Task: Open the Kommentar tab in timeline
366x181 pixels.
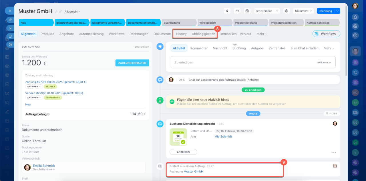Action: coord(199,48)
